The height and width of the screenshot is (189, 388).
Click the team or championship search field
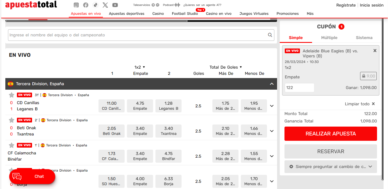[x=141, y=35]
